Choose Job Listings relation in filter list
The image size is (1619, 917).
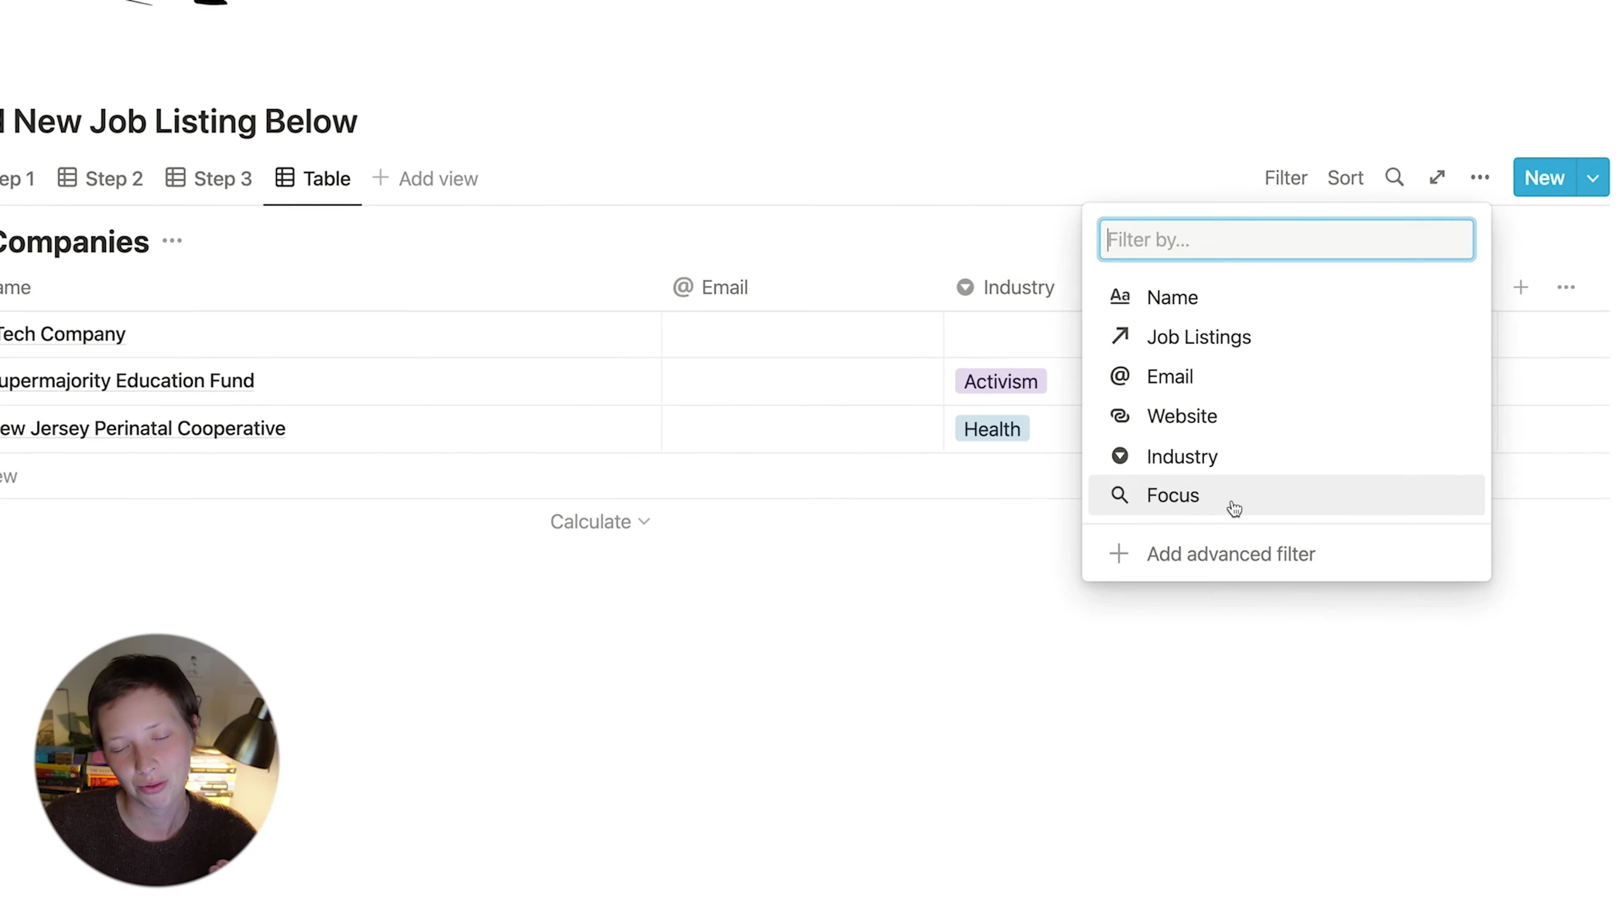(x=1286, y=337)
